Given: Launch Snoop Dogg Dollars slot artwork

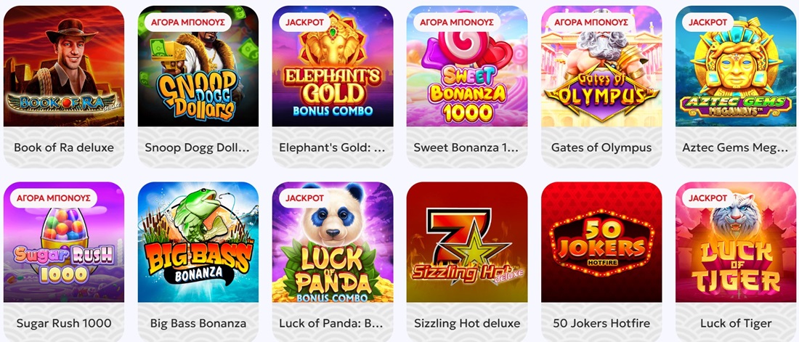Looking at the screenshot, I should [x=198, y=66].
